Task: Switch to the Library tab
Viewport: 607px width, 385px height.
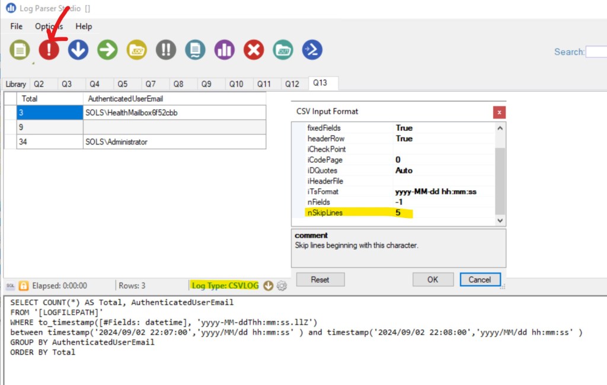Action: 16,84
